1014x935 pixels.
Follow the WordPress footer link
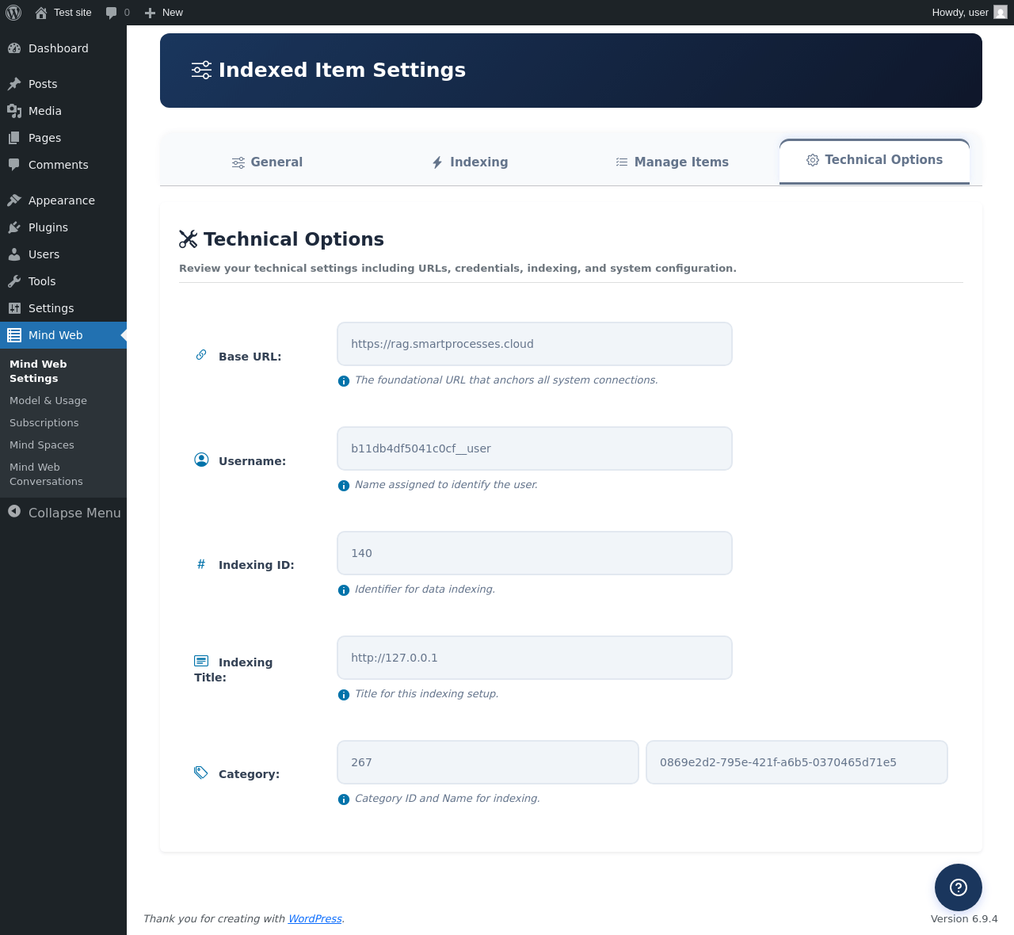click(314, 919)
